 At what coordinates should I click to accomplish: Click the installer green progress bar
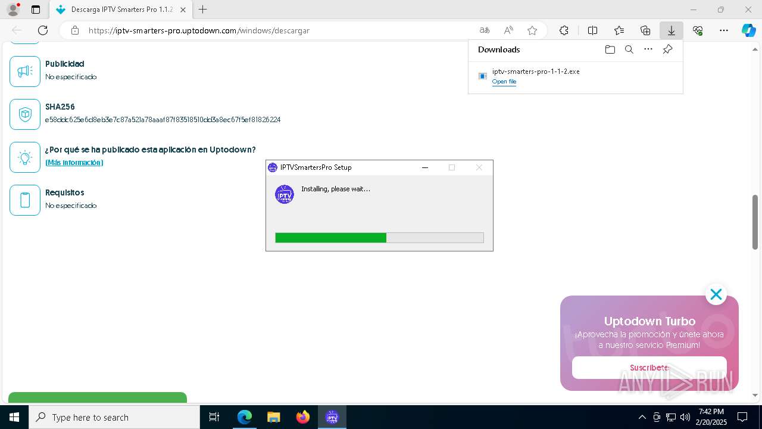[x=330, y=238]
